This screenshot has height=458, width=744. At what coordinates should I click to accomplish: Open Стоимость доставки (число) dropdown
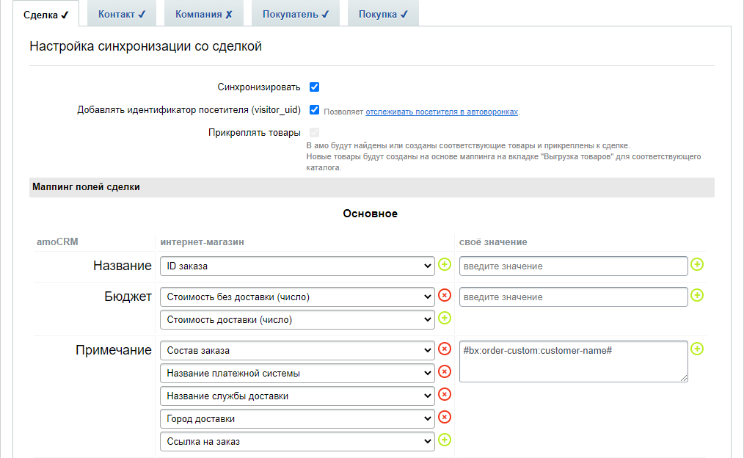pos(297,320)
